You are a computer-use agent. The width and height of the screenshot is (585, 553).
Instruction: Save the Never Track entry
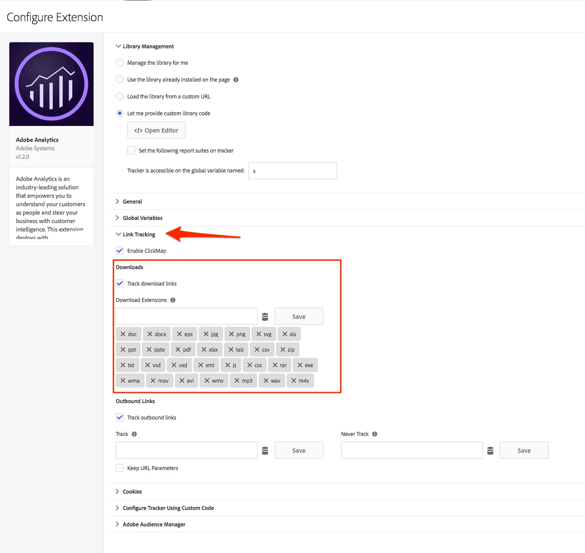524,451
